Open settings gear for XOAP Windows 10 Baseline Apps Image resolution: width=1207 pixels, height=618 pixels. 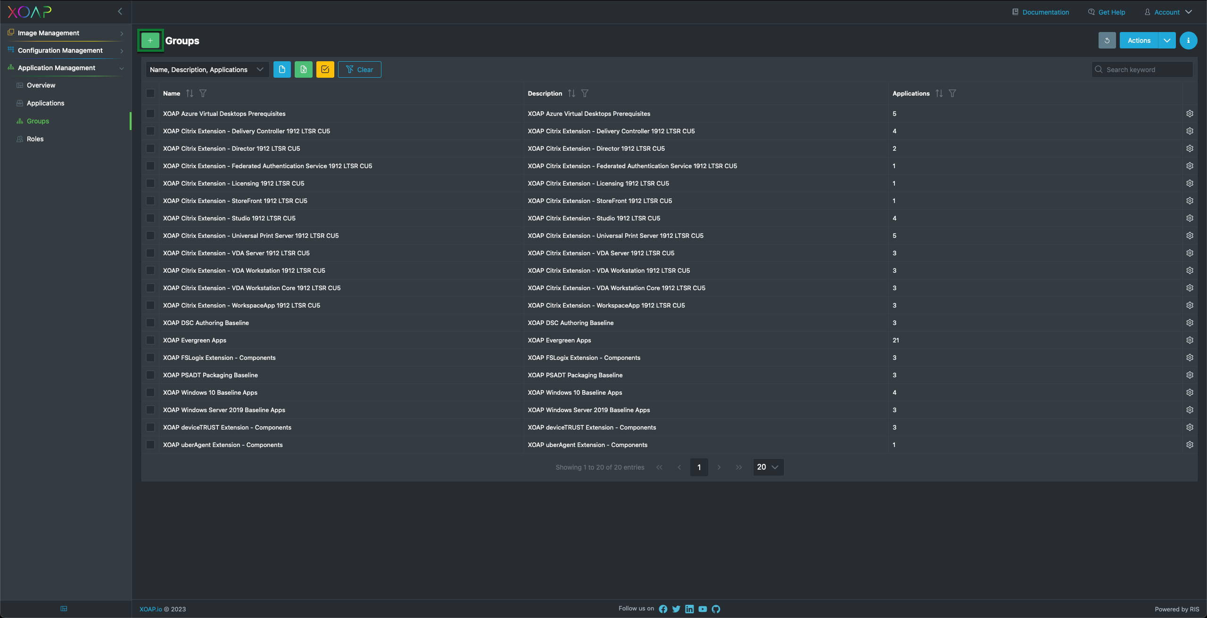click(x=1190, y=392)
